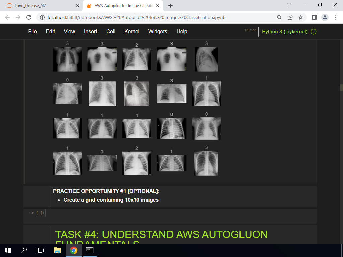Image resolution: width=343 pixels, height=257 pixels.
Task: Click the second row's last X-ray labeled 1
Action: (x=206, y=94)
